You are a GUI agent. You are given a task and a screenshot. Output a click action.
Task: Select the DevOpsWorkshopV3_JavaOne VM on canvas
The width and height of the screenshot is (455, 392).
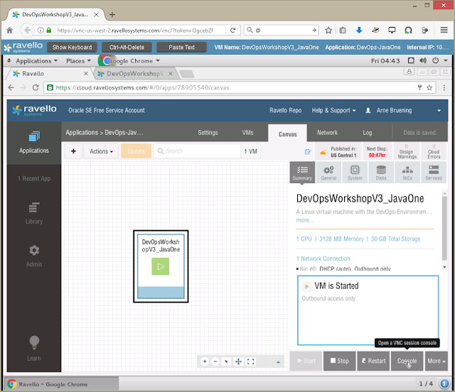click(161, 266)
